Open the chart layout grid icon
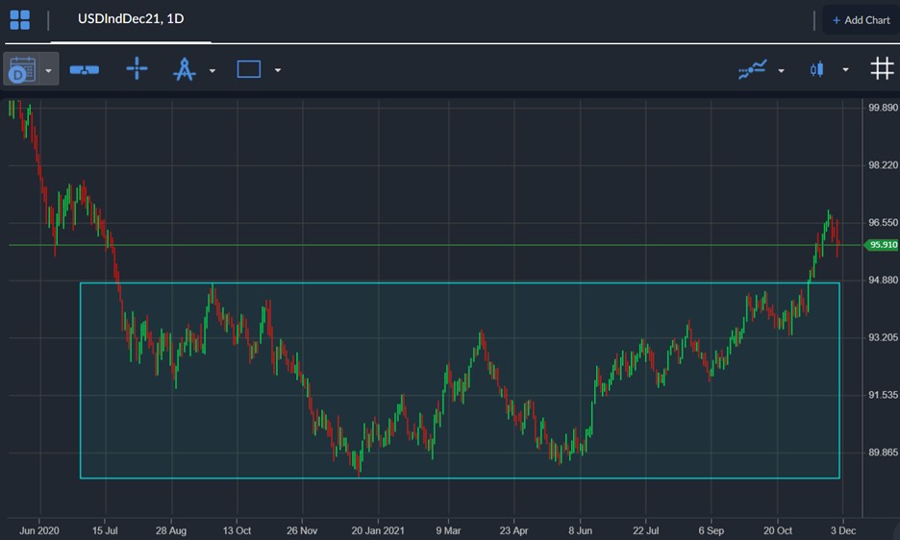The height and width of the screenshot is (540, 900). tap(19, 19)
